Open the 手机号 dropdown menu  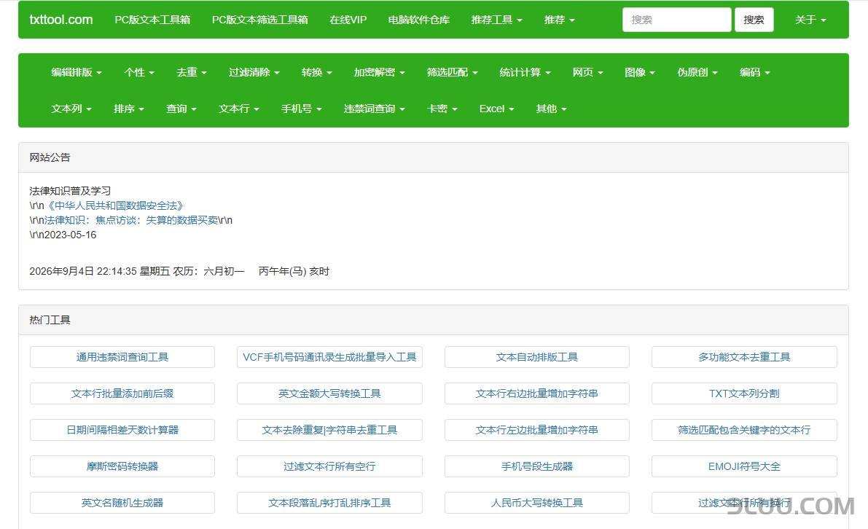point(301,109)
